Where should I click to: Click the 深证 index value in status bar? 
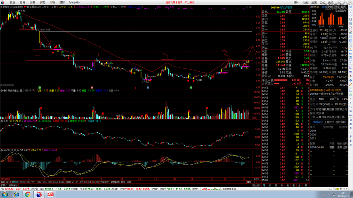49,189
